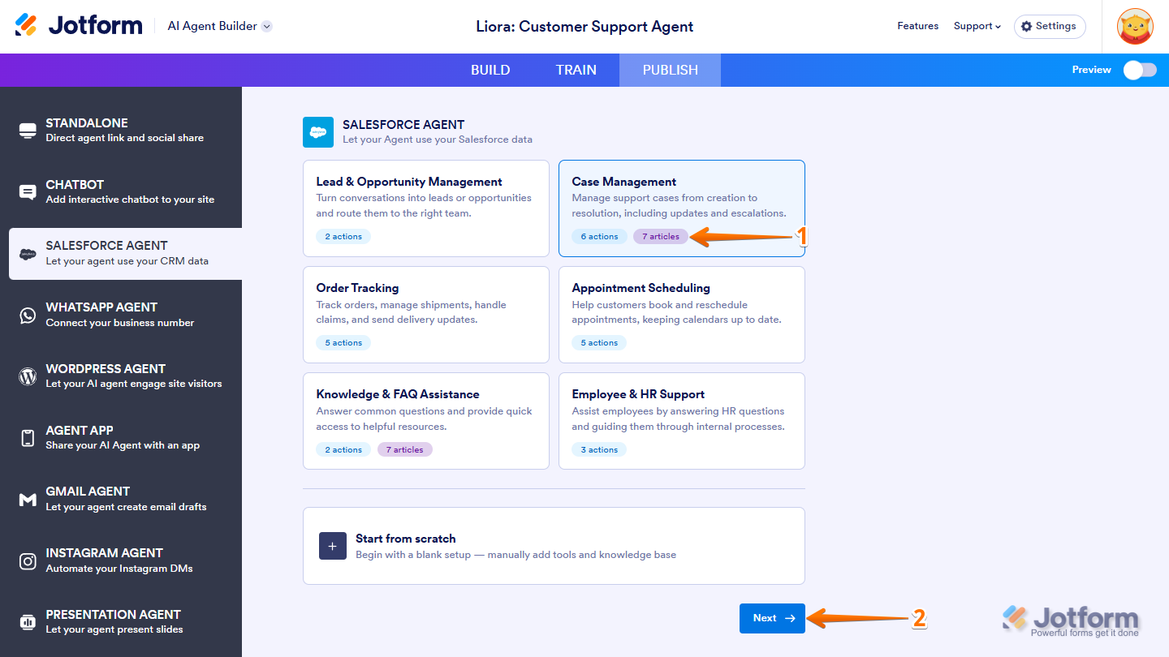Click the WordPress Agent icon
Screen dimensions: 1169x657
(x=28, y=376)
